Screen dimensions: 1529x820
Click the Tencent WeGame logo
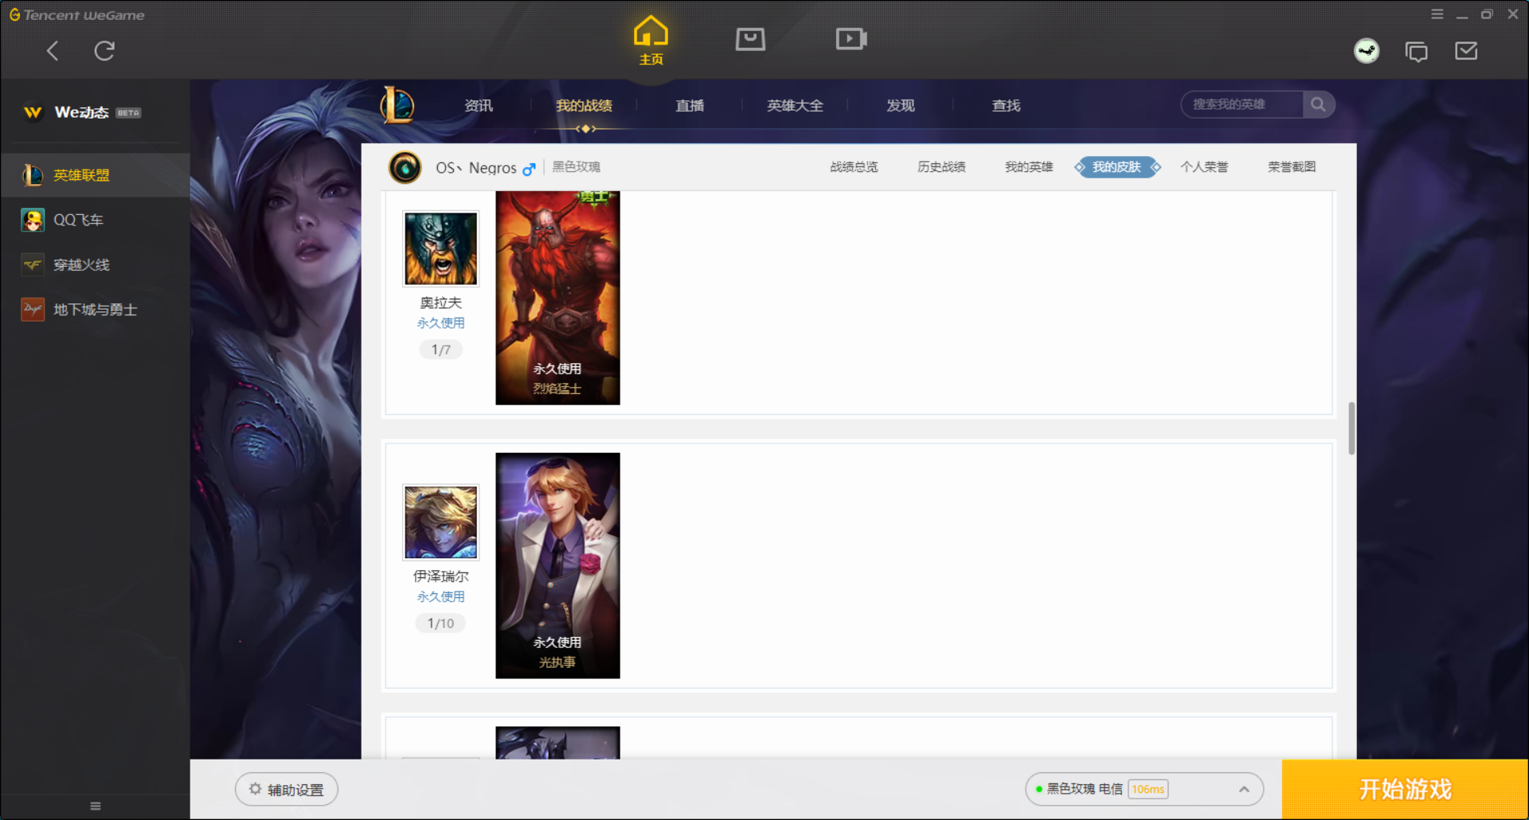(x=77, y=15)
